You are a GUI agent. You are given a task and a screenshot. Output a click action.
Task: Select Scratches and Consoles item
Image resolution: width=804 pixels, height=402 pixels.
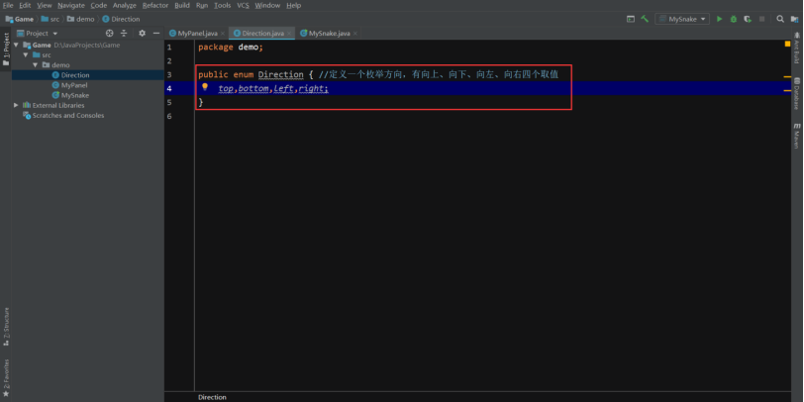[67, 116]
